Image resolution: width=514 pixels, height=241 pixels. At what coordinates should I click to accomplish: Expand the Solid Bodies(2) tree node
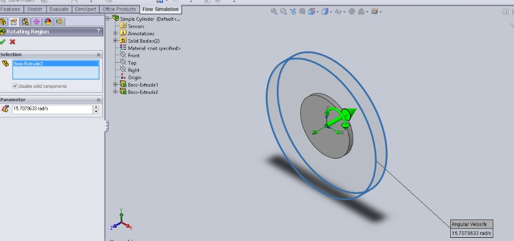pos(116,41)
